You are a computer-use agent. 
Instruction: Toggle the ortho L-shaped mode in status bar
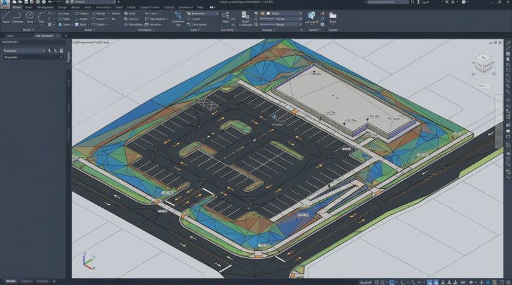coord(403,282)
